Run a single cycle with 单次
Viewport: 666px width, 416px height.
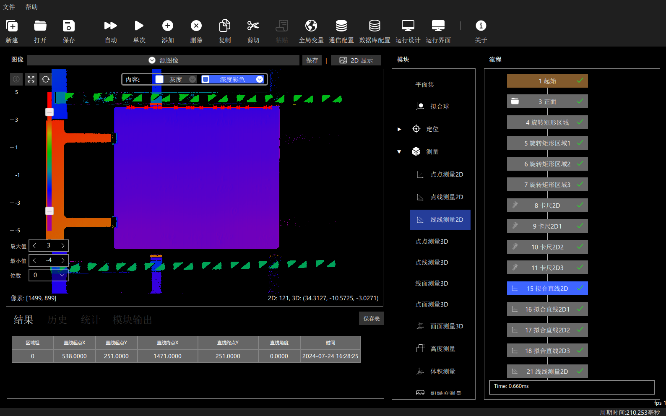[x=139, y=26]
